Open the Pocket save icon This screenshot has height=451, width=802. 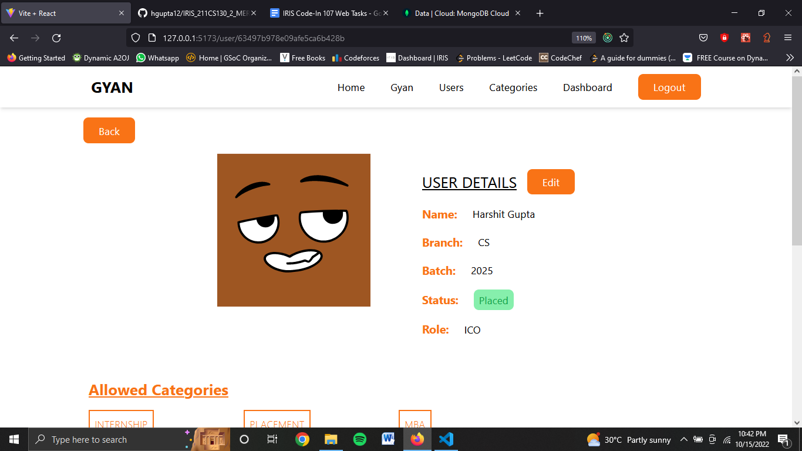(703, 38)
